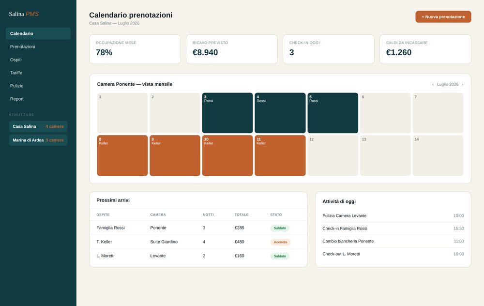Viewport: 484px width, 306px height.
Task: Open the Ospiti section
Action: tap(38, 60)
